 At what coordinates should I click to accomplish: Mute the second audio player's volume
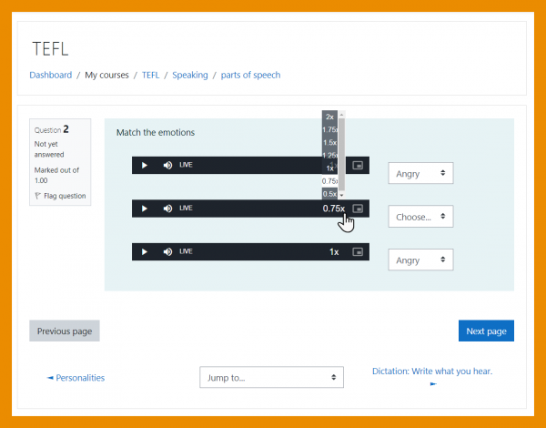[x=167, y=209]
